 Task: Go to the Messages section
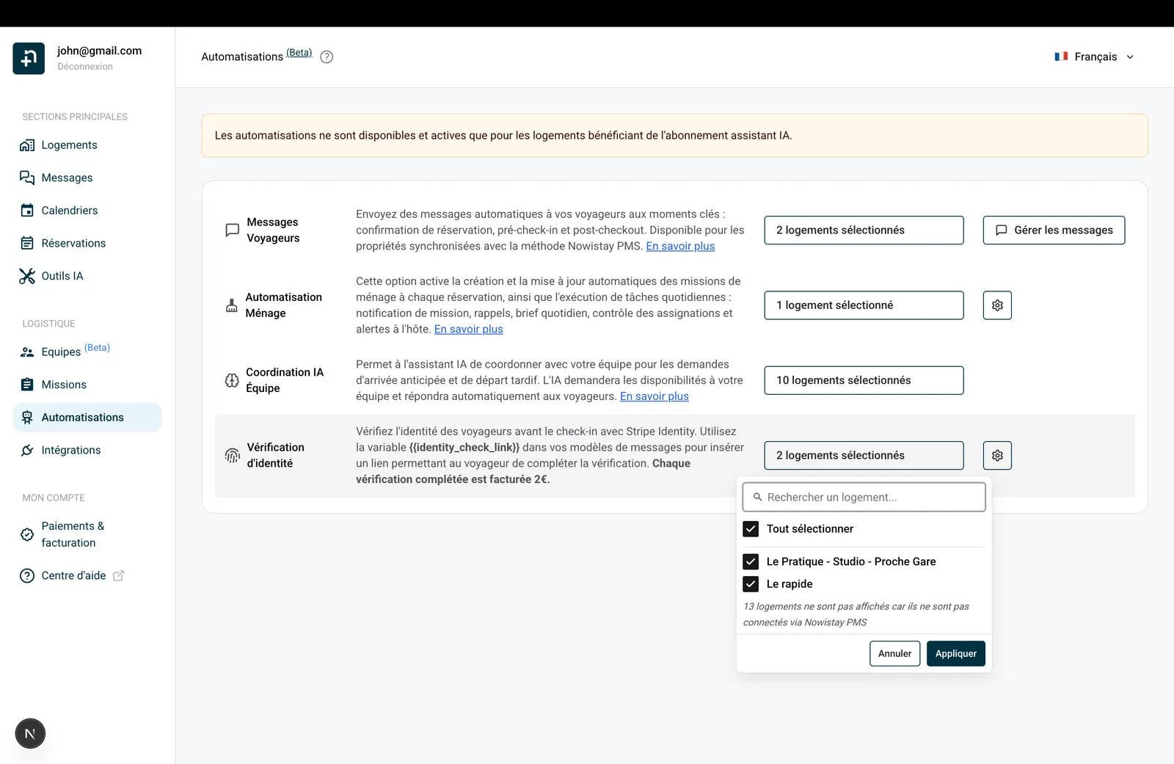point(87,178)
